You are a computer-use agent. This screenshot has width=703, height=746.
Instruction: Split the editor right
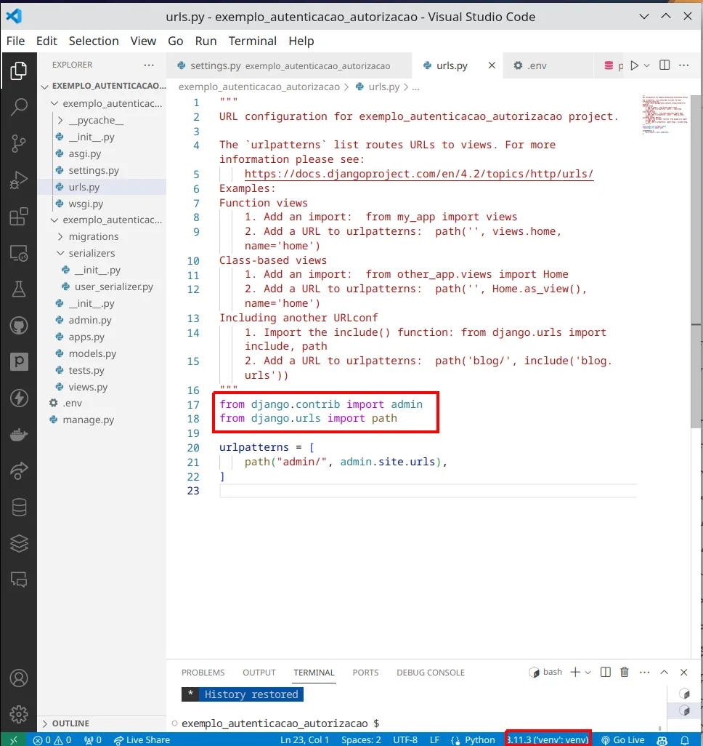pos(665,65)
